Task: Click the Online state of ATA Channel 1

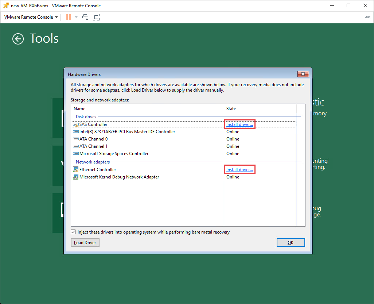Action: 233,146
